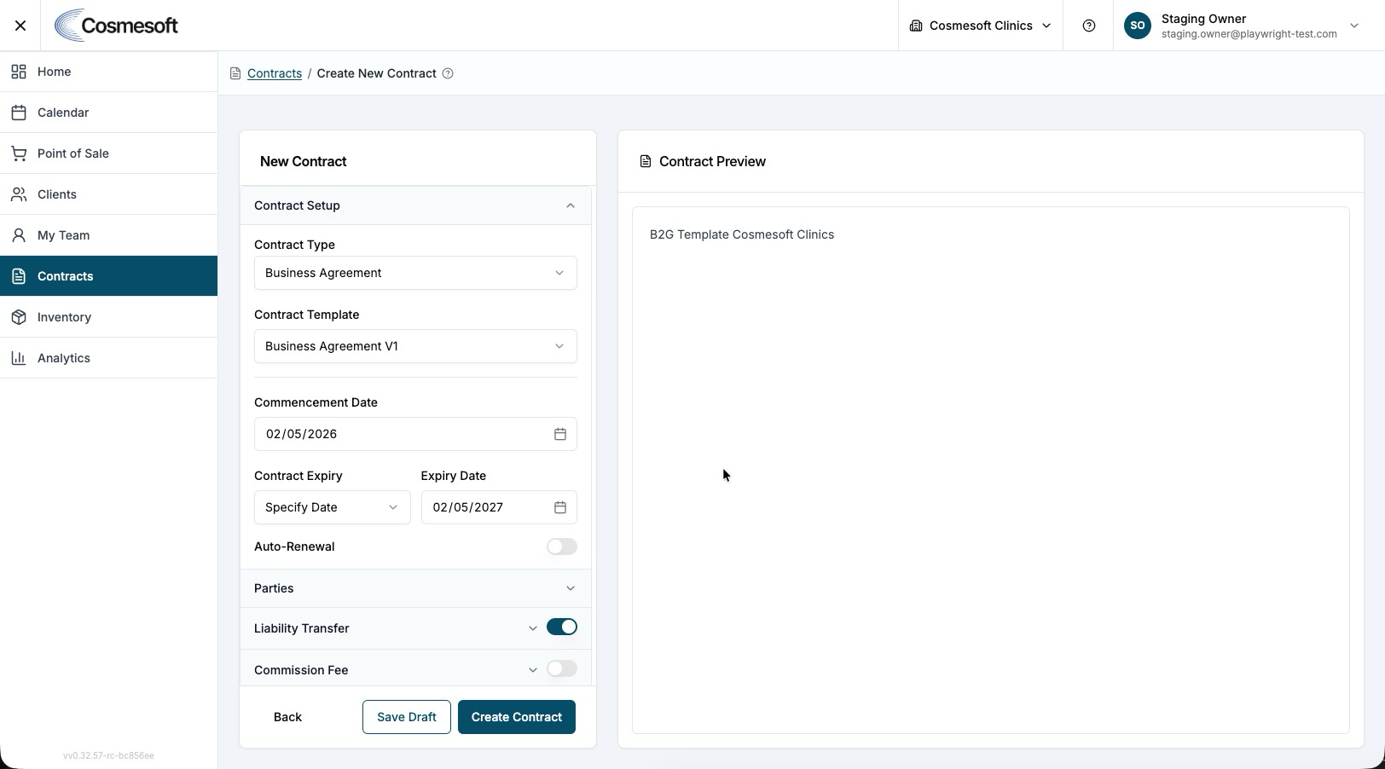Go to Home in the sidebar
Screen dimensions: 1385x769
(109, 72)
